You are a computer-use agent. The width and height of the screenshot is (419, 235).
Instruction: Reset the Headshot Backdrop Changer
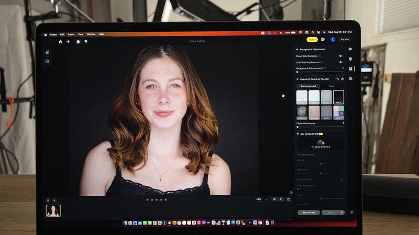[x=337, y=79]
